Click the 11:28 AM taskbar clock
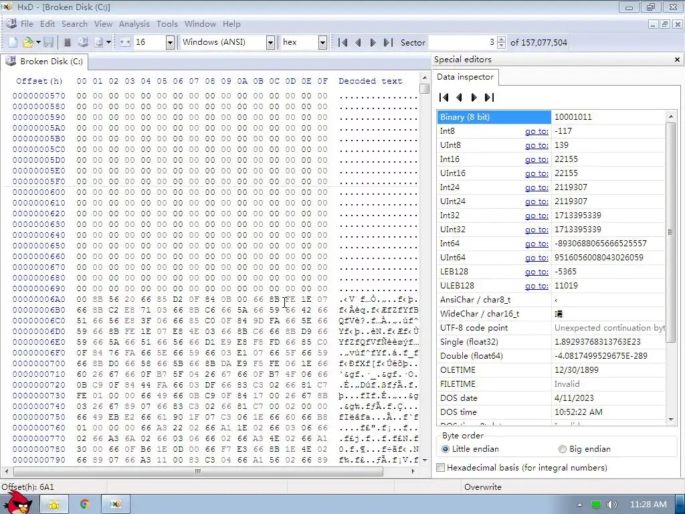The width and height of the screenshot is (685, 514). pos(648,505)
